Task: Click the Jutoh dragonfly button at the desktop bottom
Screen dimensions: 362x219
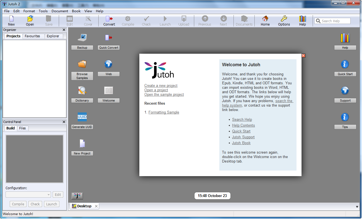Action: [x=77, y=196]
